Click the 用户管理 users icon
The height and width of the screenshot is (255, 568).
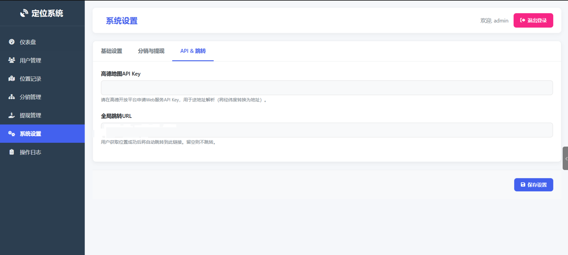coord(12,60)
